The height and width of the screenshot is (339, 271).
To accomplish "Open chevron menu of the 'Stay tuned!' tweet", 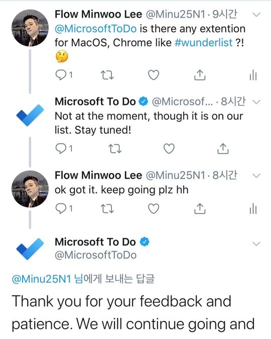I will tap(256, 102).
